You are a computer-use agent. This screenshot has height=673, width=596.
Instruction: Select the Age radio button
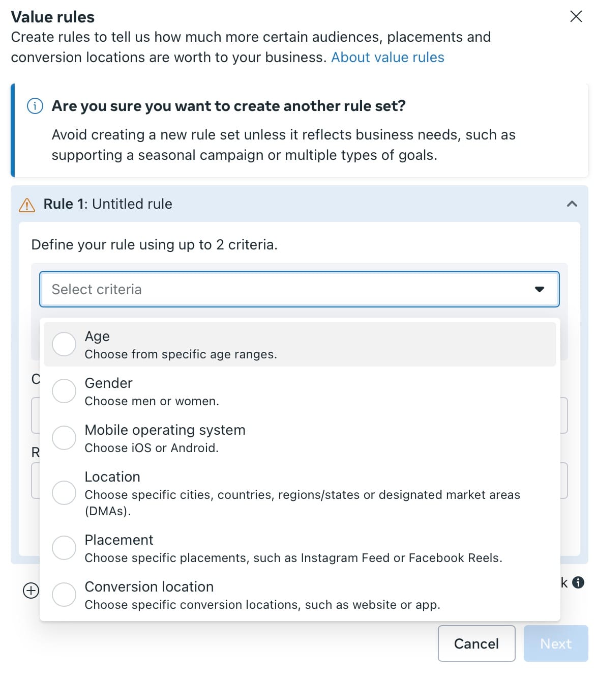point(64,344)
